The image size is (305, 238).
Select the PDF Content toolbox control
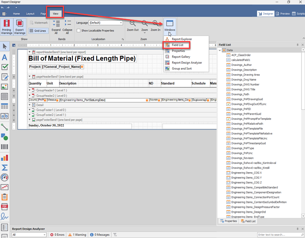5,207
